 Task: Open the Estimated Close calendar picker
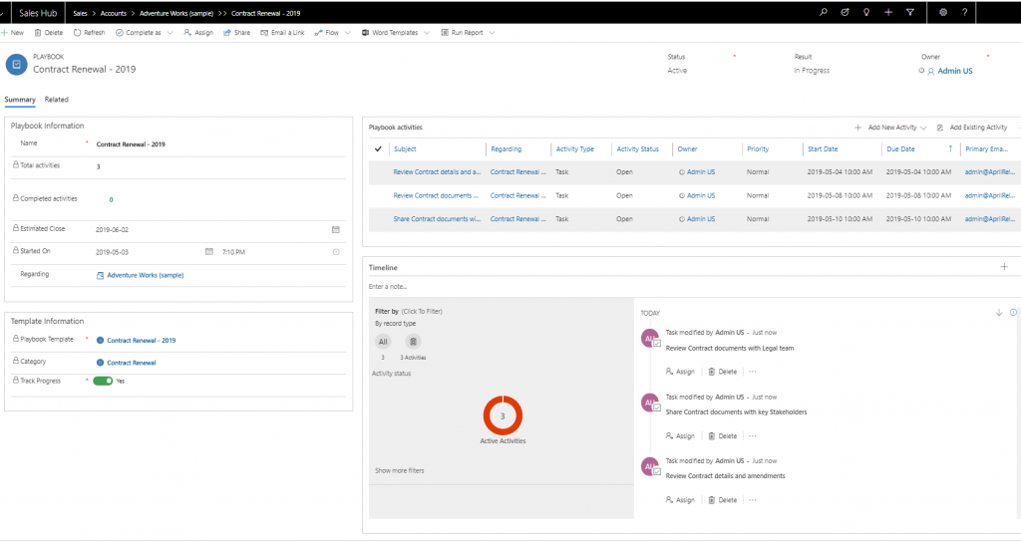pyautogui.click(x=336, y=229)
